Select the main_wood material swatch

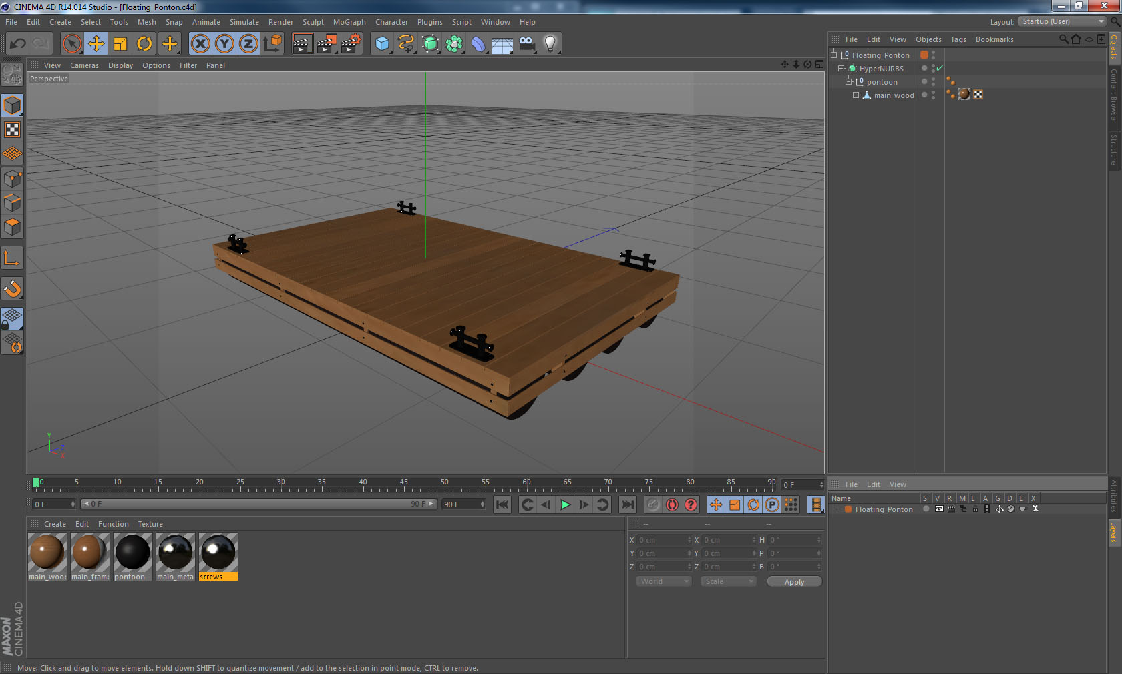47,557
